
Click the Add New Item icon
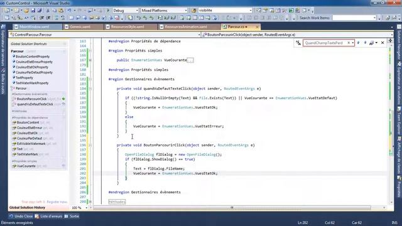pos(17,11)
